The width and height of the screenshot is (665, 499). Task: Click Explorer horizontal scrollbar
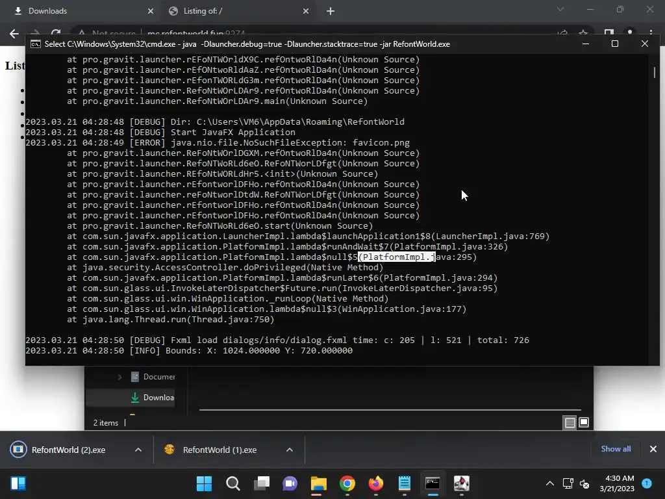click(390, 411)
